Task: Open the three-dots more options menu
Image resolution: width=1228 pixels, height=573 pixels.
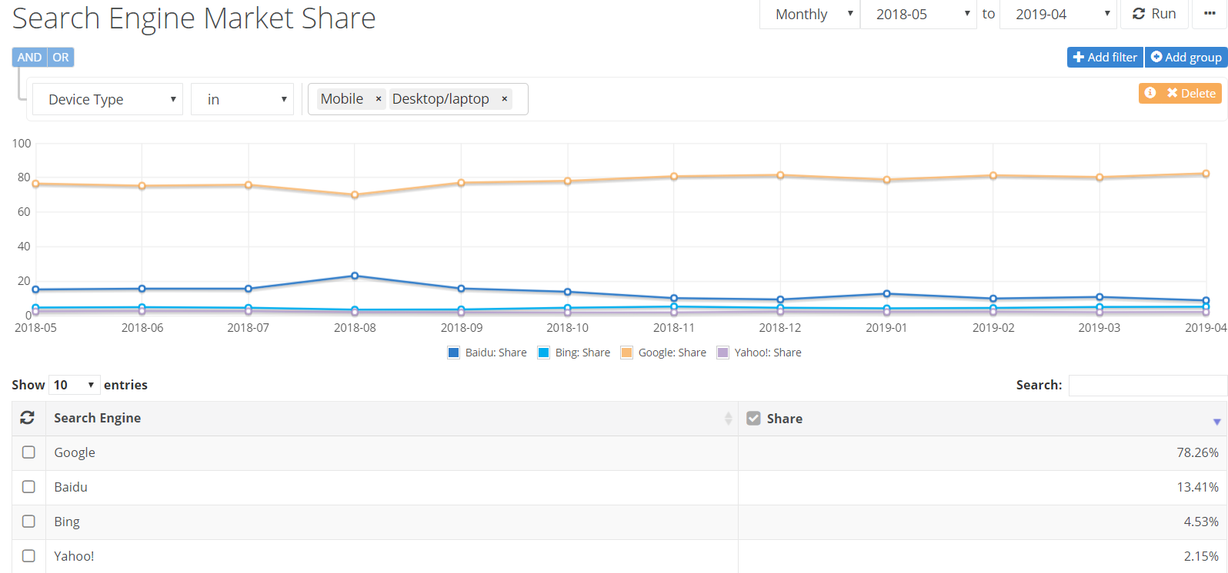Action: 1210,14
